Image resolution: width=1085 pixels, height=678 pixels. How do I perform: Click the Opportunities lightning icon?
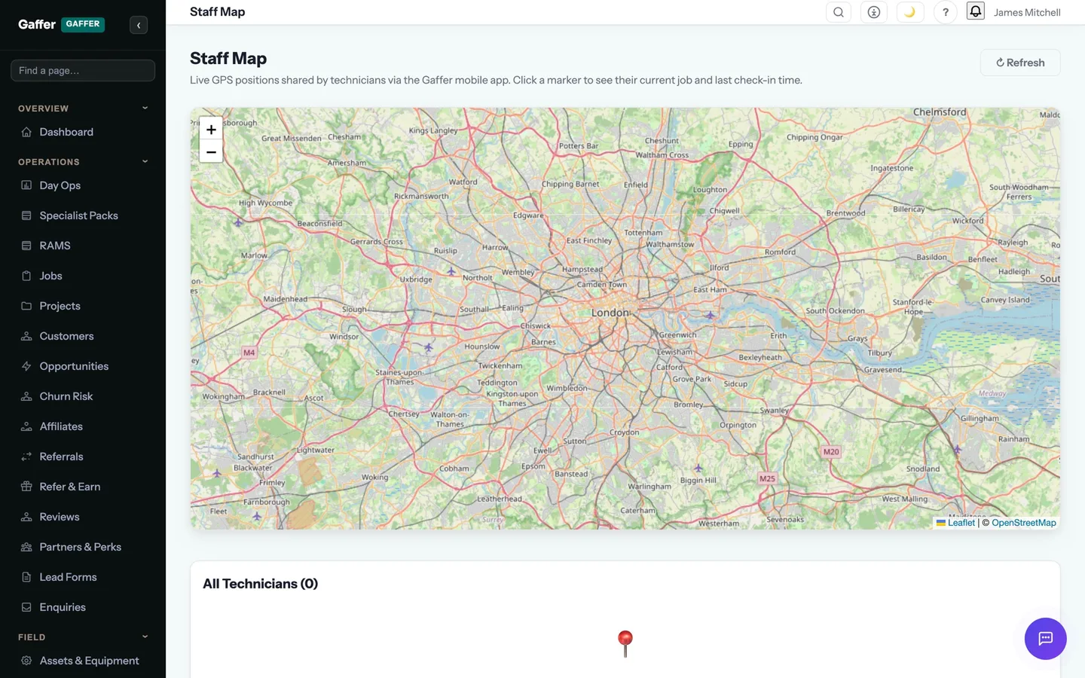point(26,366)
